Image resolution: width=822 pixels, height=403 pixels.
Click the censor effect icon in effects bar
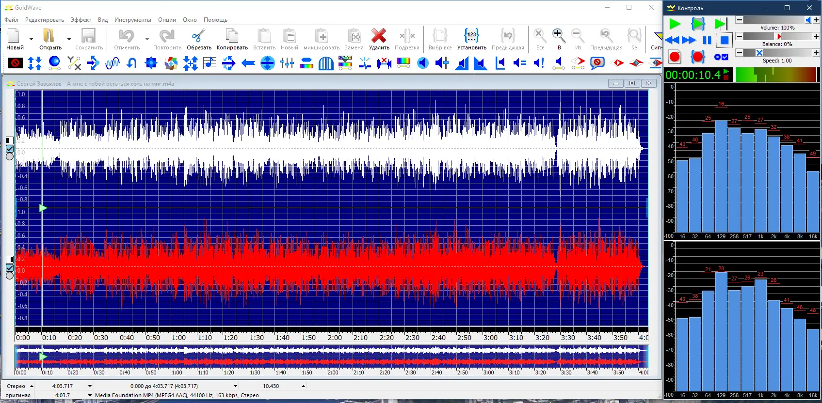(16, 63)
